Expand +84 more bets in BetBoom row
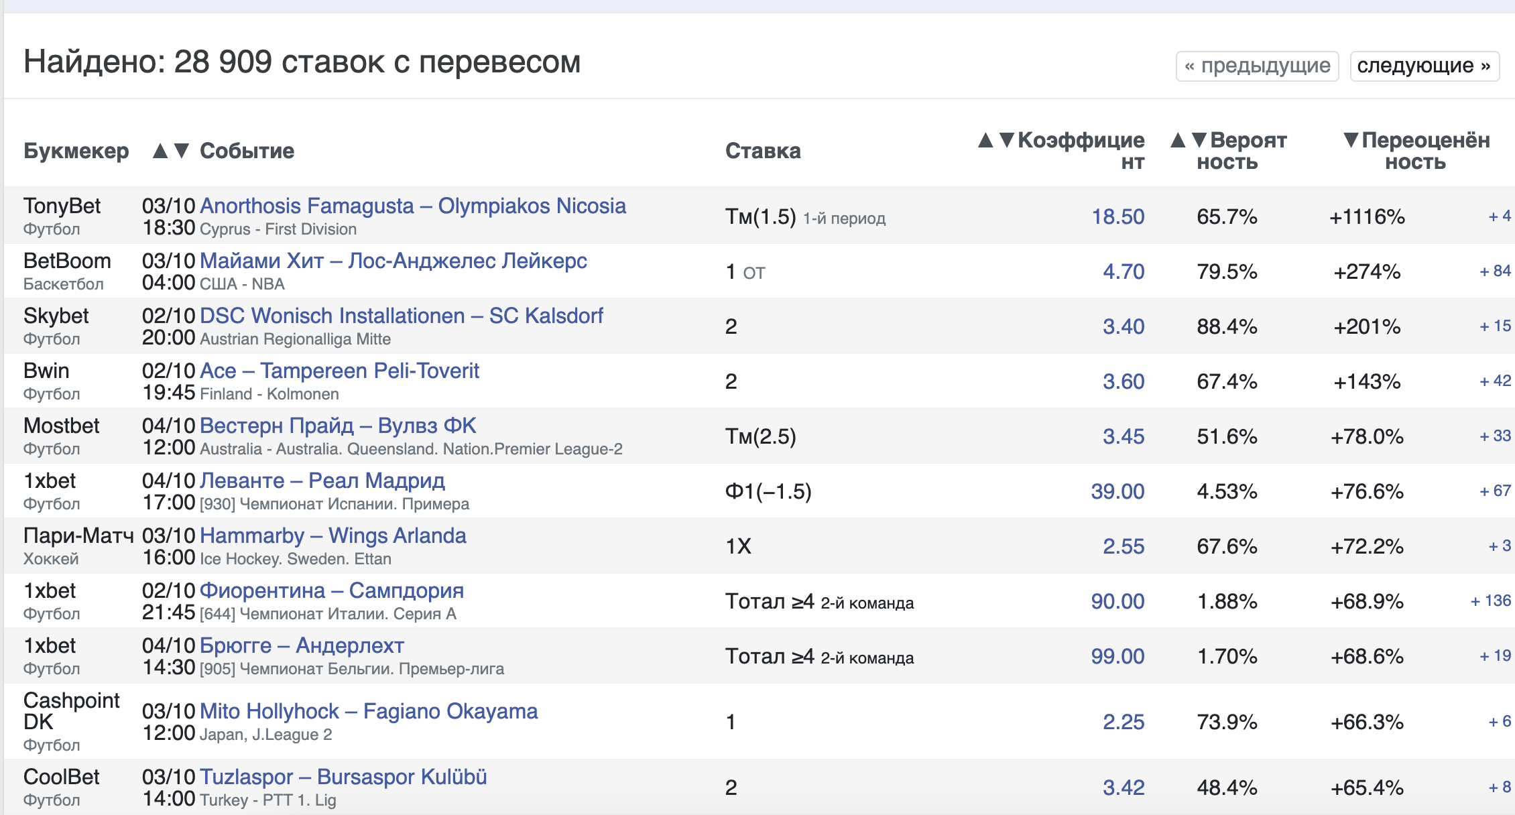 1495,271
